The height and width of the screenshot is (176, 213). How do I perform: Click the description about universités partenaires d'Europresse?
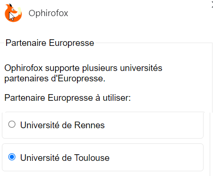pyautogui.click(x=83, y=73)
